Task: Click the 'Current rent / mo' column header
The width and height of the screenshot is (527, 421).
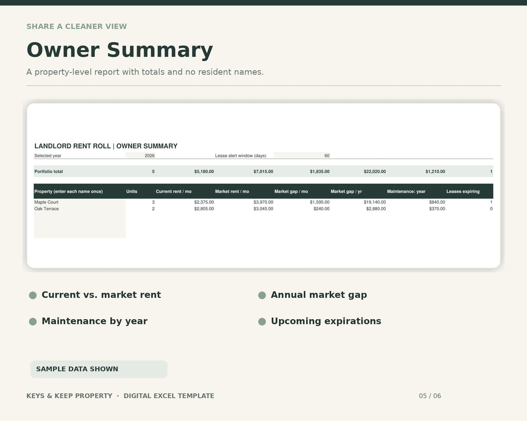Action: click(x=173, y=192)
